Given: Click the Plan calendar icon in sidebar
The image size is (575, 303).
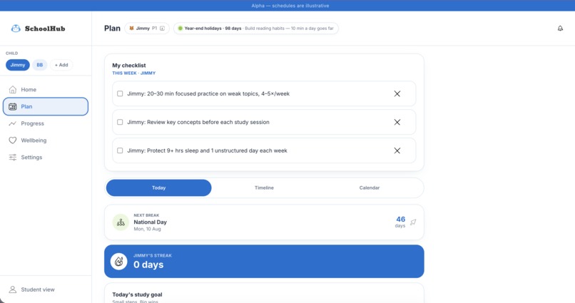Looking at the screenshot, I should 13,107.
